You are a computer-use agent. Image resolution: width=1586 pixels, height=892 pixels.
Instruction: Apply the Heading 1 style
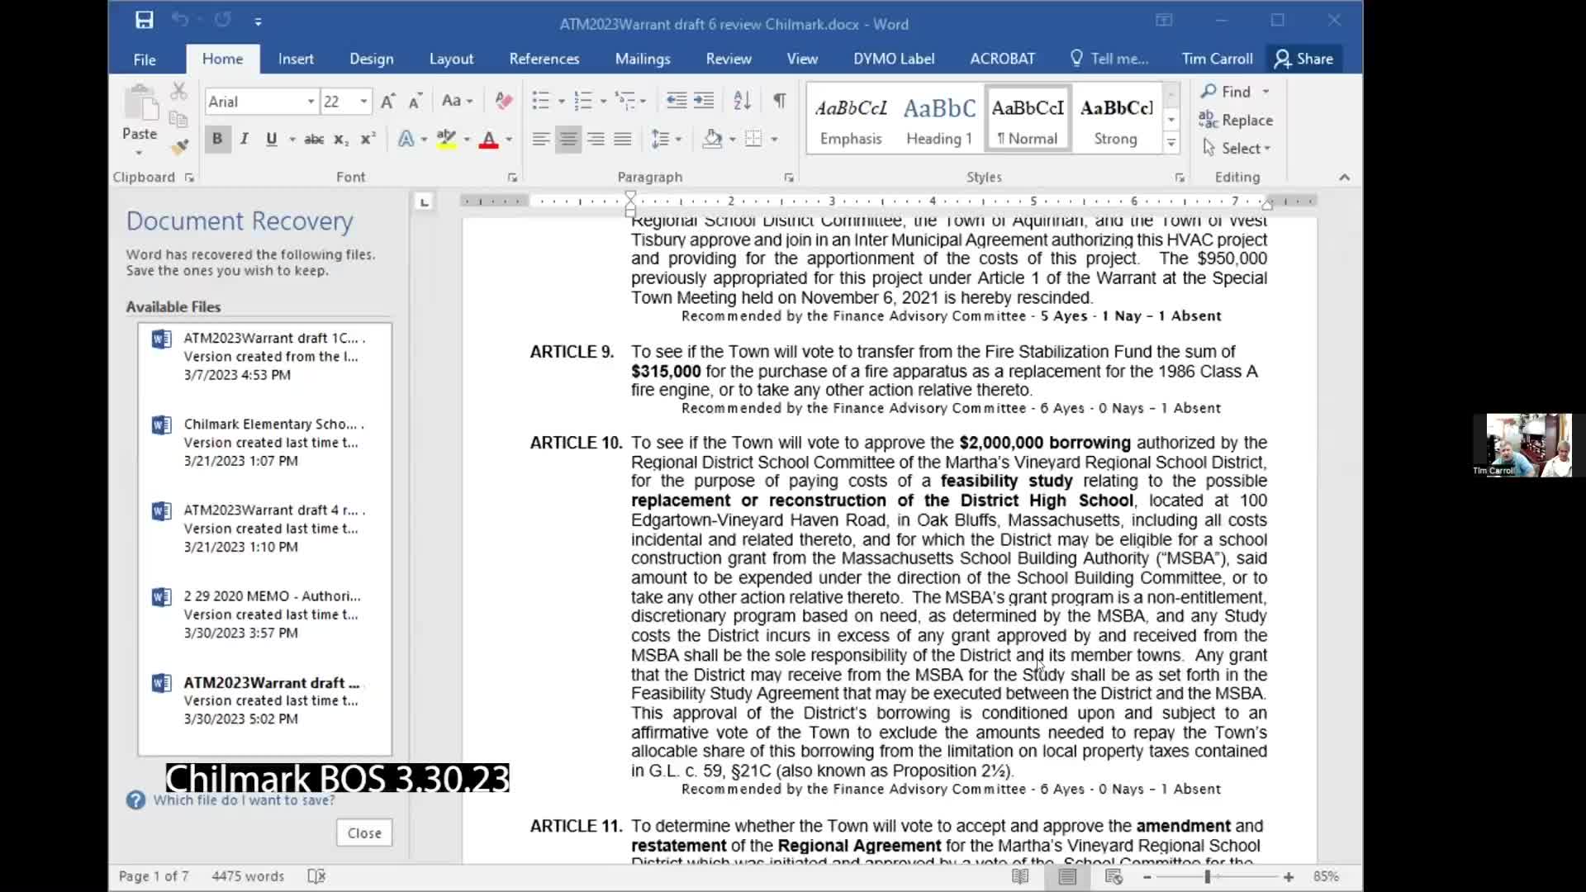pos(939,118)
